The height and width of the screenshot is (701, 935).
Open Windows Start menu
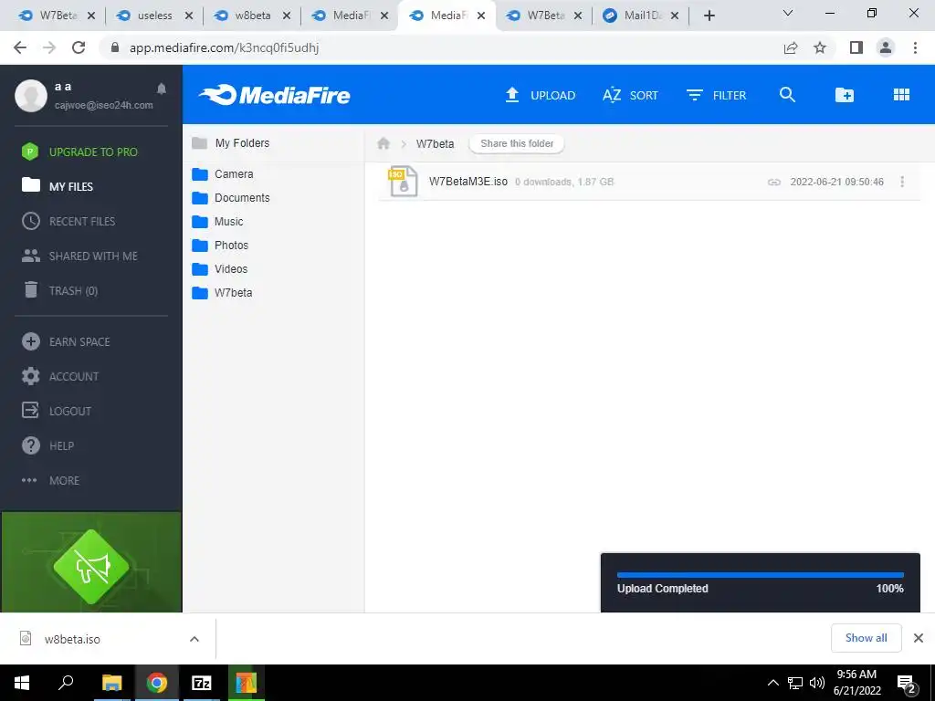22,683
